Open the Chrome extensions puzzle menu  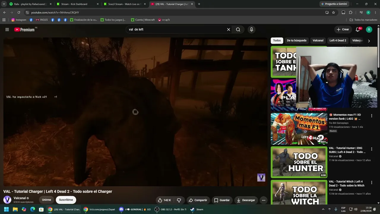point(351,12)
